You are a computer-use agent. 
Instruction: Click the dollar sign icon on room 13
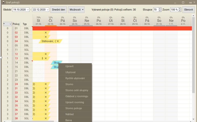[x=42, y=58]
